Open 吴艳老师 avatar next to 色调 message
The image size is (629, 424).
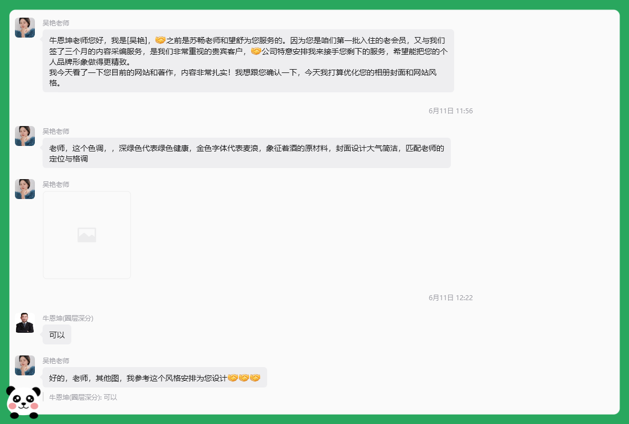pos(25,136)
